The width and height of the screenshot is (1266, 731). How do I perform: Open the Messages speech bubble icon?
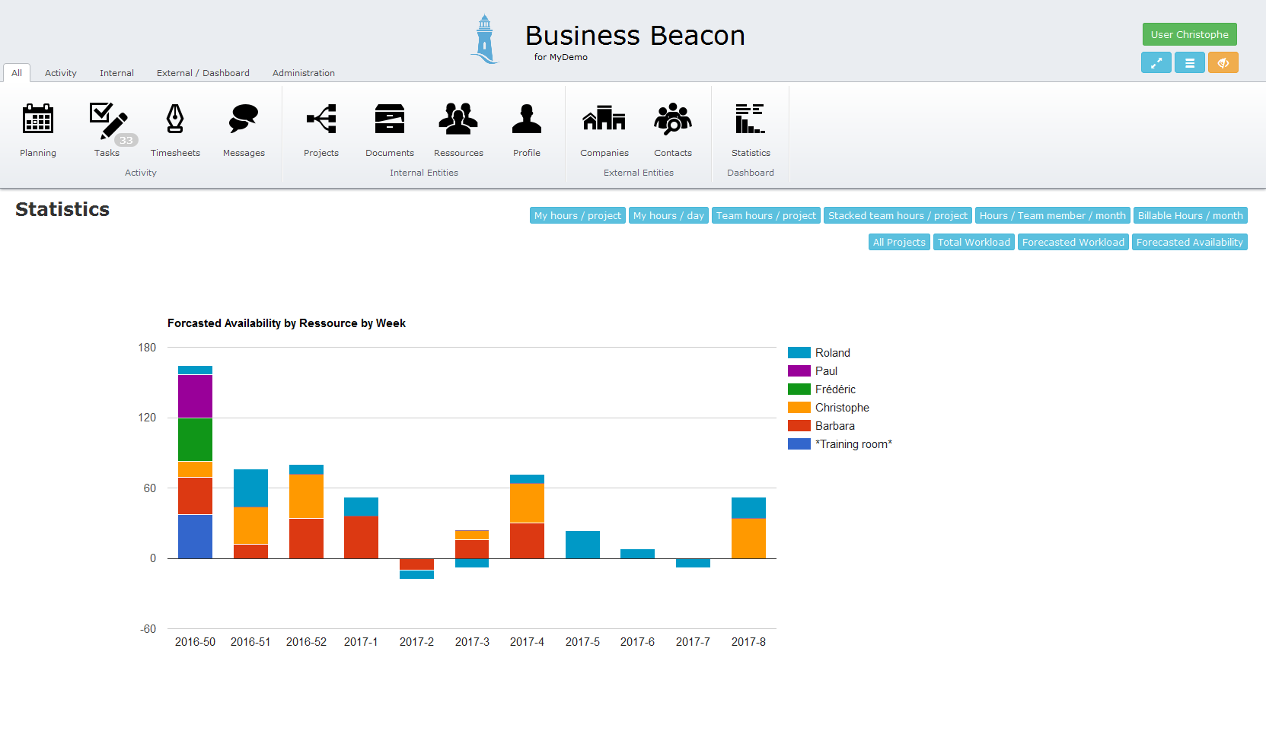click(x=244, y=121)
